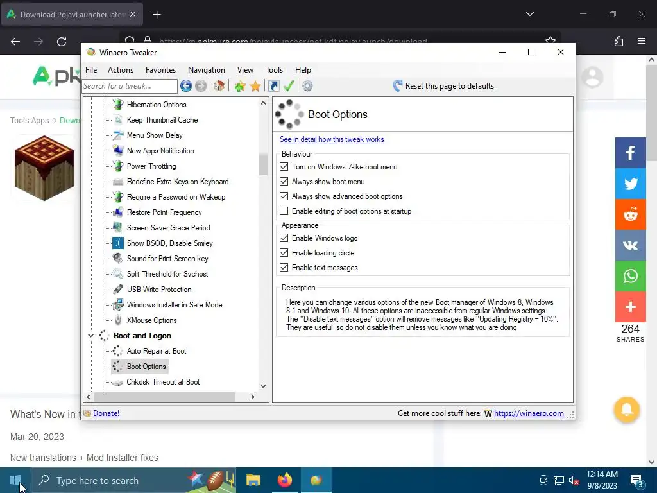Enable editing of boot options at startup
657x493 pixels.
[284, 211]
